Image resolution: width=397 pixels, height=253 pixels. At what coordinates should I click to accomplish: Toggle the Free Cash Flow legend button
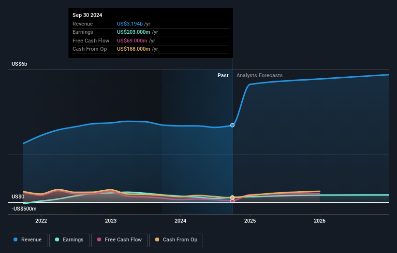[x=119, y=240]
